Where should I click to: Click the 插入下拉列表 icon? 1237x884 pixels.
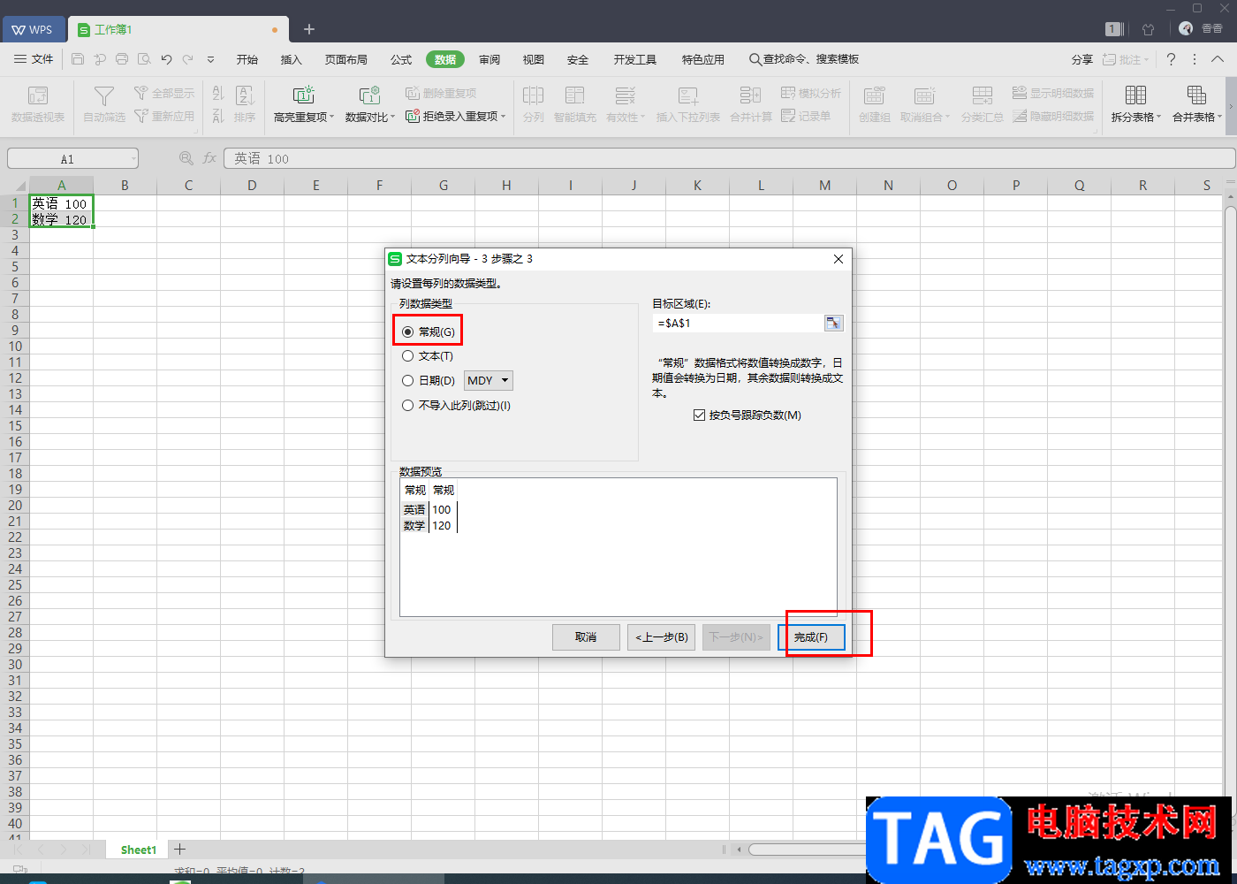688,95
